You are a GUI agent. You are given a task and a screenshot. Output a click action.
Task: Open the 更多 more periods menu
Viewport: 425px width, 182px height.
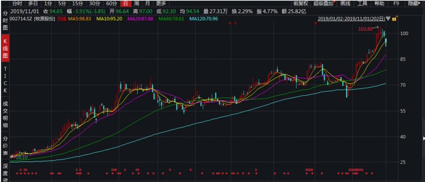click(x=161, y=4)
